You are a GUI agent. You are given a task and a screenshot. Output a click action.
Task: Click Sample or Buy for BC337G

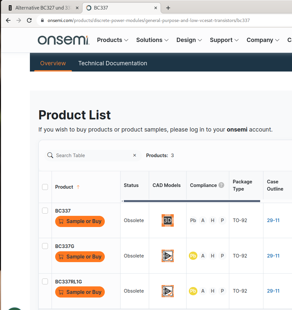coord(80,257)
